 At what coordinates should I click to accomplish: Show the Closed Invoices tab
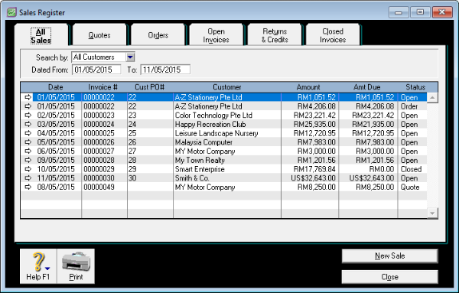pos(333,35)
